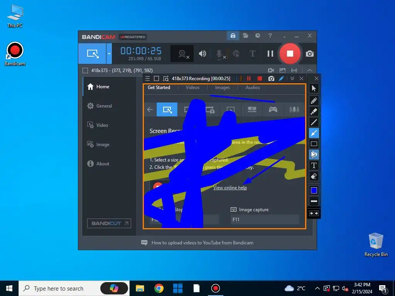The image size is (395, 296).
Task: Open File Explorer from the taskbar
Action: pos(140,288)
